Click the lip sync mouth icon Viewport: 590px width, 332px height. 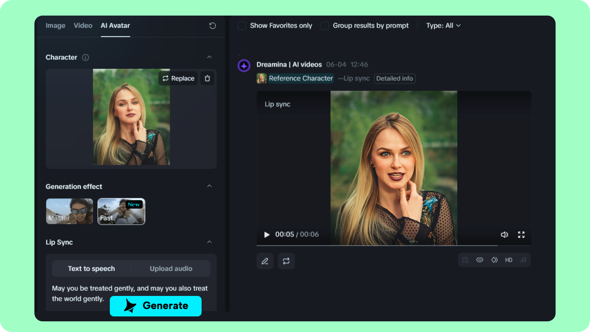click(480, 260)
